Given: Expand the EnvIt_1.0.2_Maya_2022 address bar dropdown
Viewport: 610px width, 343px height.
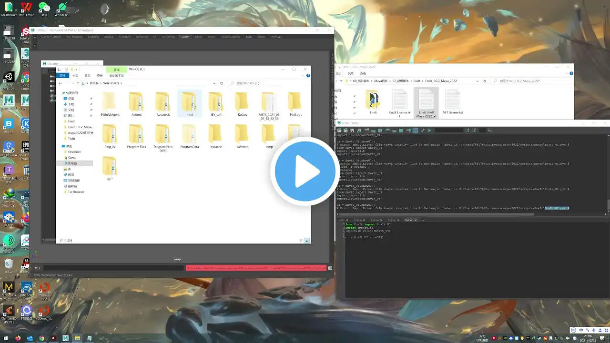Looking at the screenshot, I should [x=478, y=81].
